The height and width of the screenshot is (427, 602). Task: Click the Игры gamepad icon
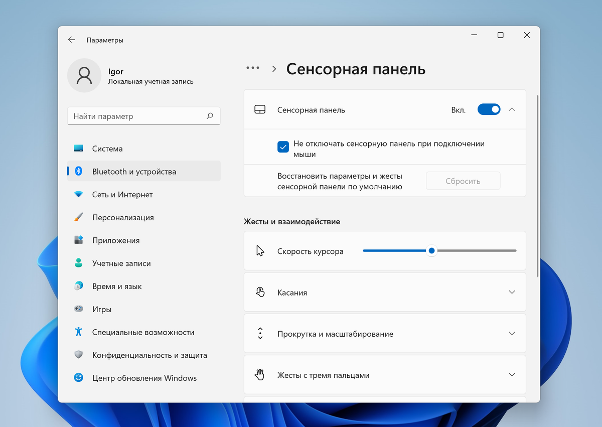point(79,309)
